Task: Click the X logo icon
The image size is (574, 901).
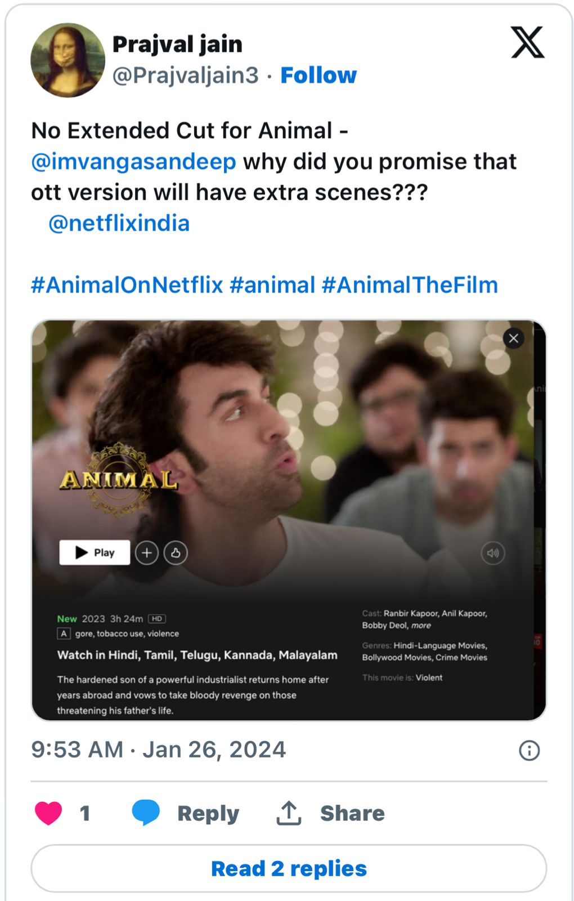Action: [x=527, y=42]
